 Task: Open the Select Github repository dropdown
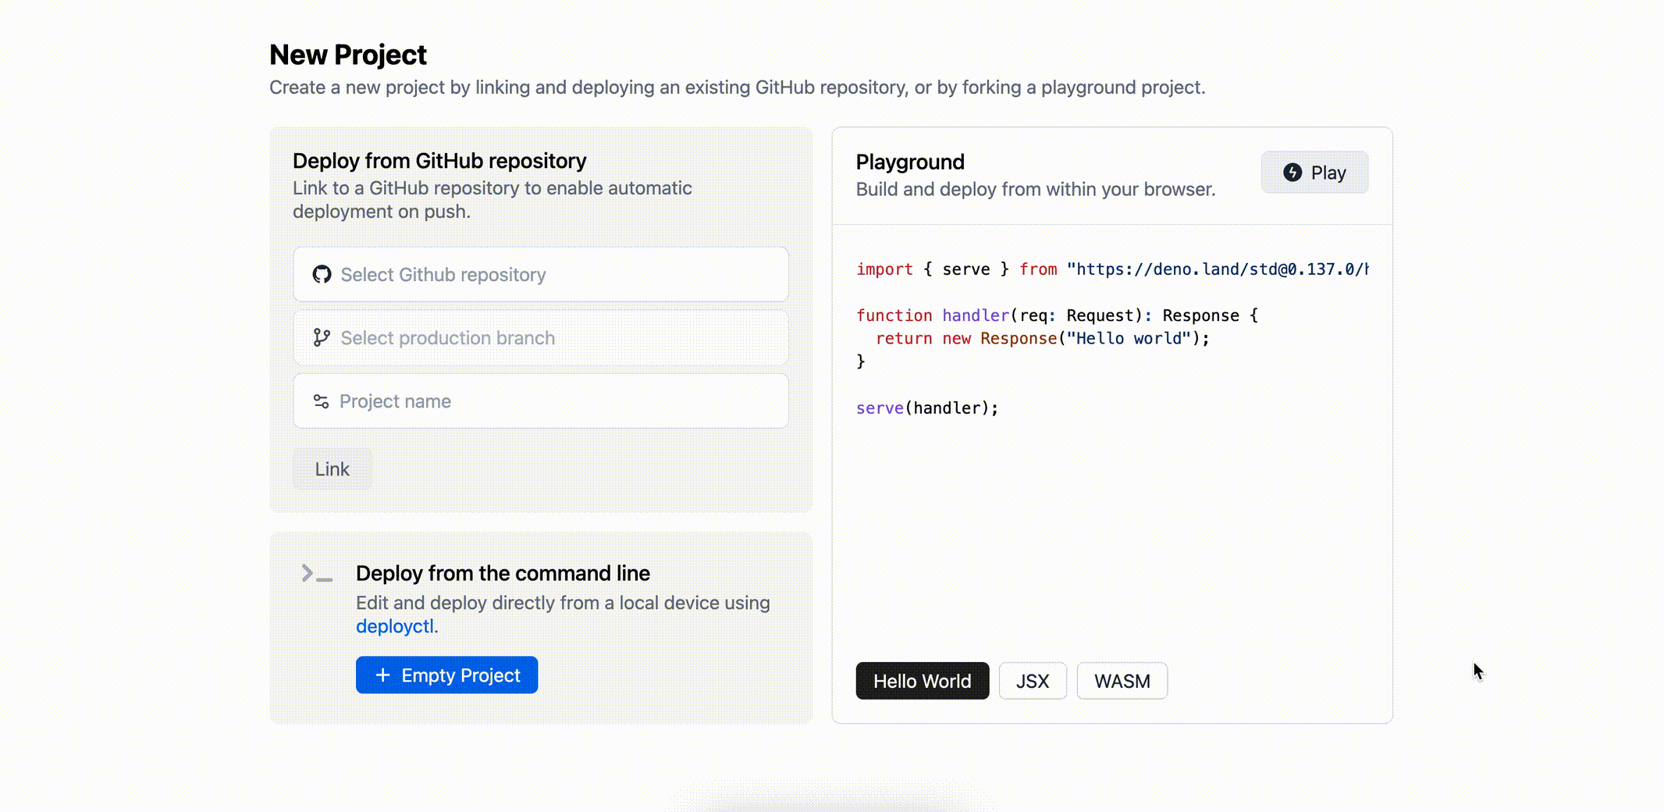tap(540, 275)
